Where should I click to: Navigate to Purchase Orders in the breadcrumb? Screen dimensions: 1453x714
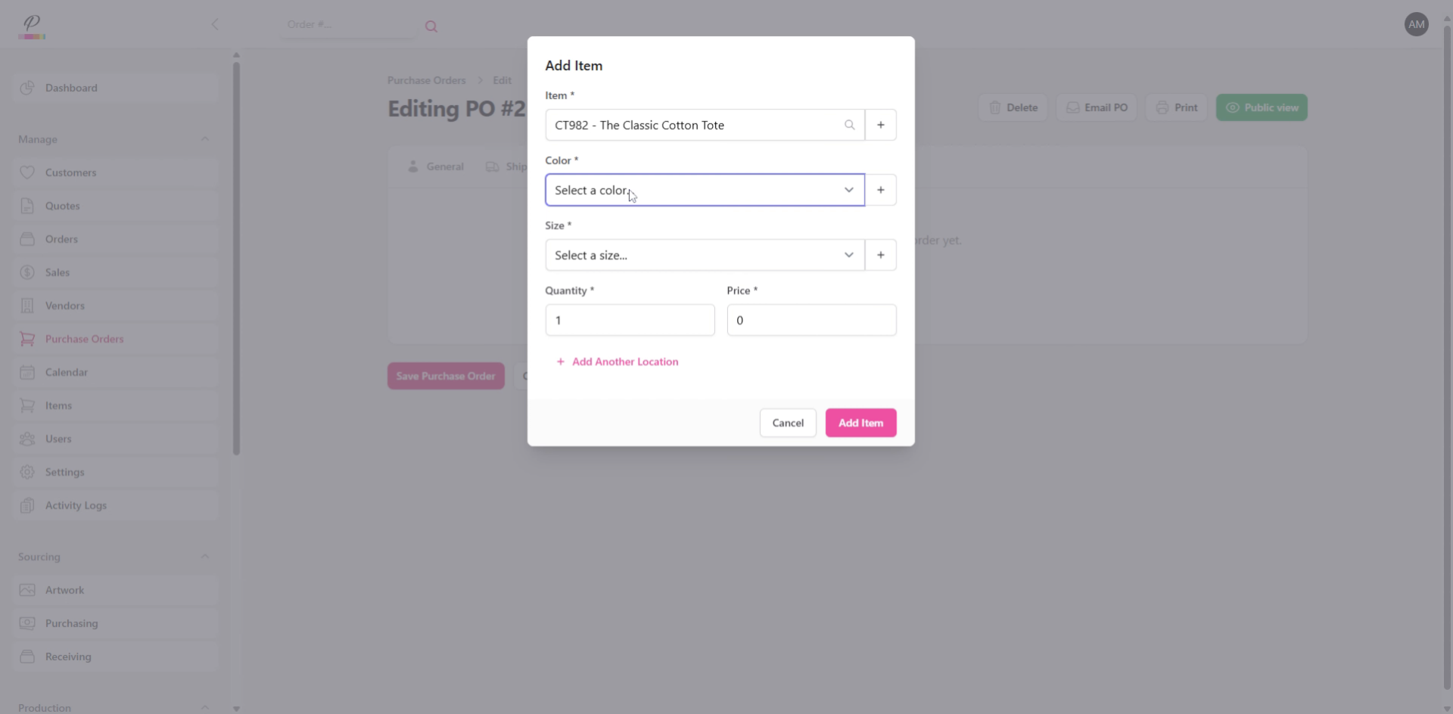pos(426,80)
